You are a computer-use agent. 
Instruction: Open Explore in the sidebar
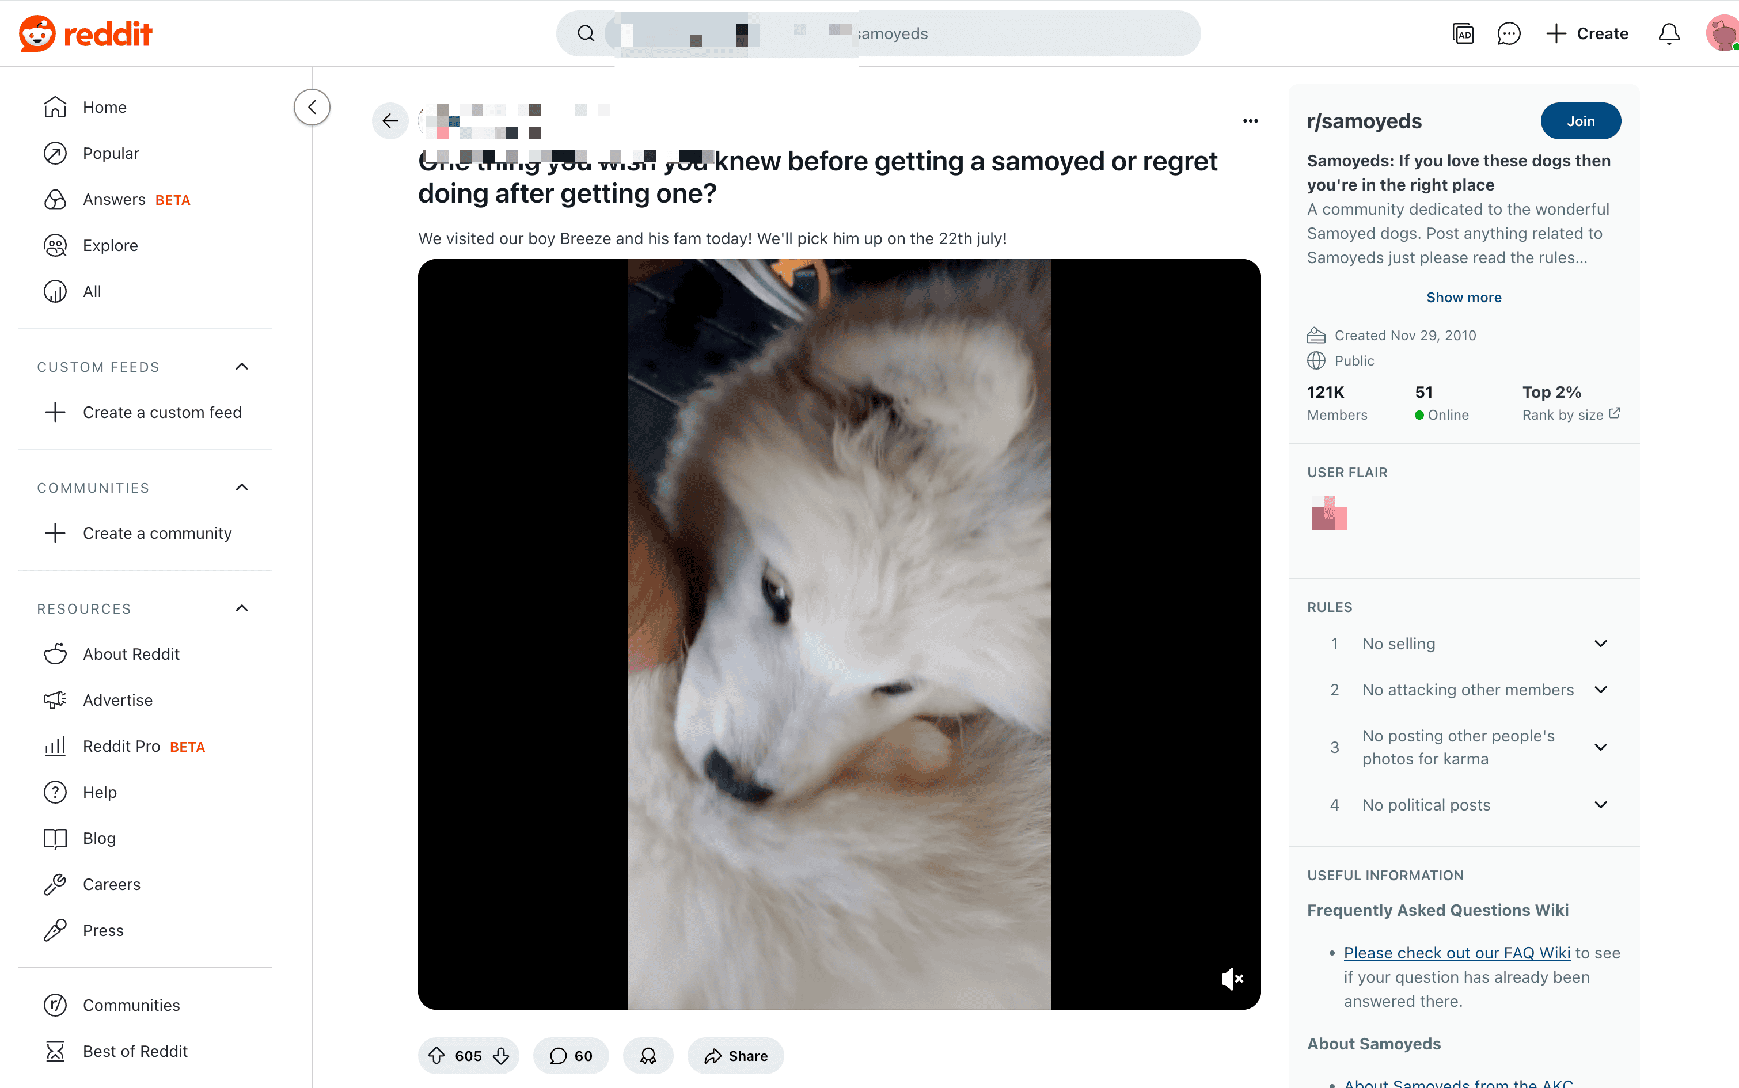[x=110, y=245]
